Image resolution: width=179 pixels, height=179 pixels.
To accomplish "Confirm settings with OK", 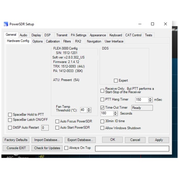I will (x=112, y=140).
